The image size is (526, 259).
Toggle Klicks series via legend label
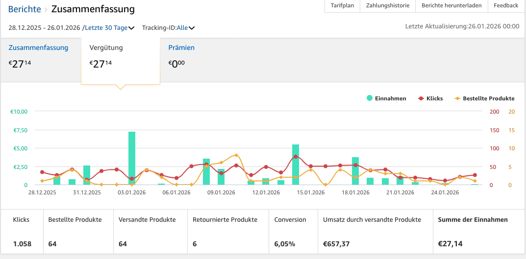tap(434, 98)
